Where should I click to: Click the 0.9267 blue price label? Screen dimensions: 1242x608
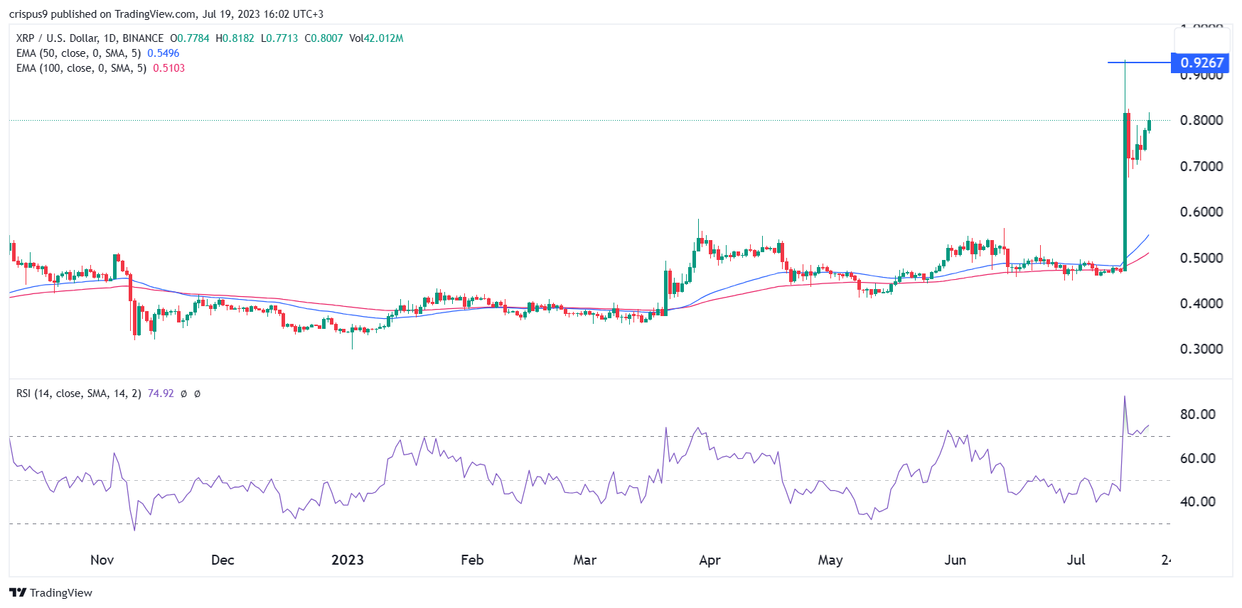point(1201,63)
